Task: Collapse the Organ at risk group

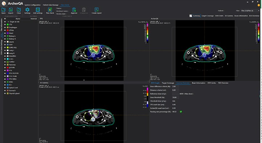Action: pos(8,22)
